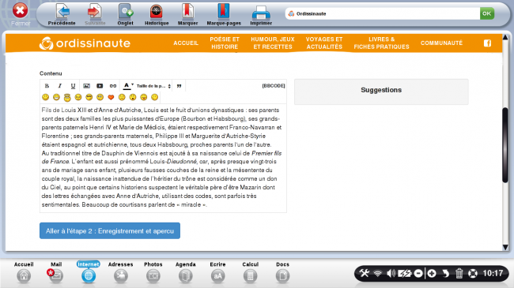The width and height of the screenshot is (514, 288).
Task: Click the volume speaker icon
Action: click(x=391, y=273)
